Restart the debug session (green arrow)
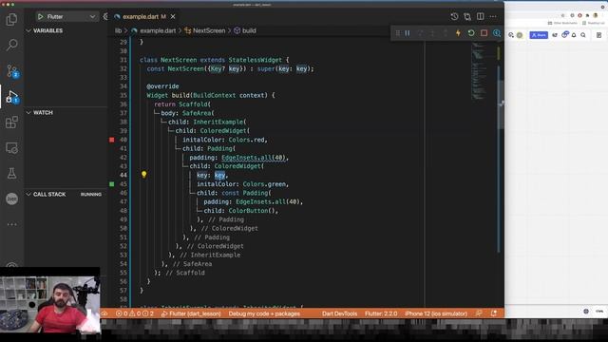608x342 pixels. click(x=471, y=33)
